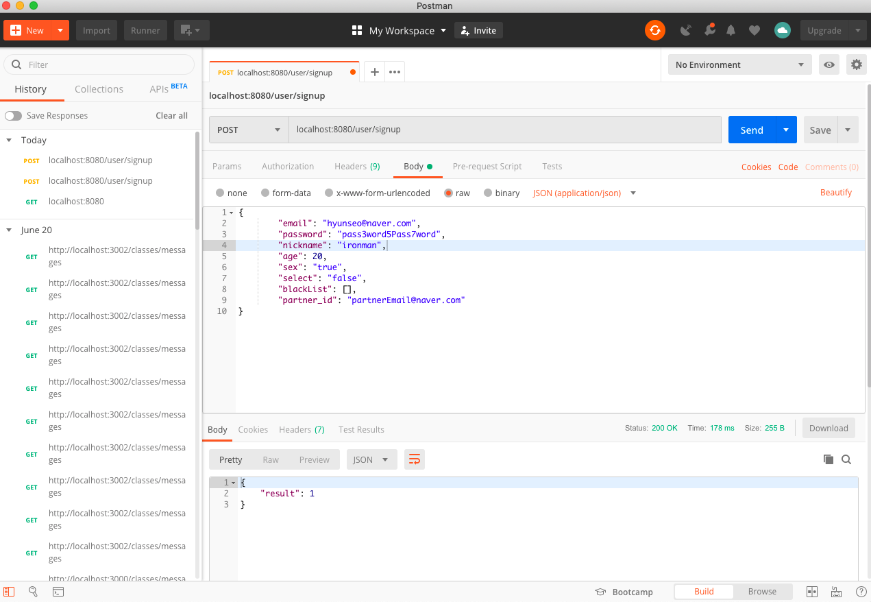This screenshot has height=602, width=871.
Task: Open the tab options ellipsis menu
Action: [x=394, y=72]
